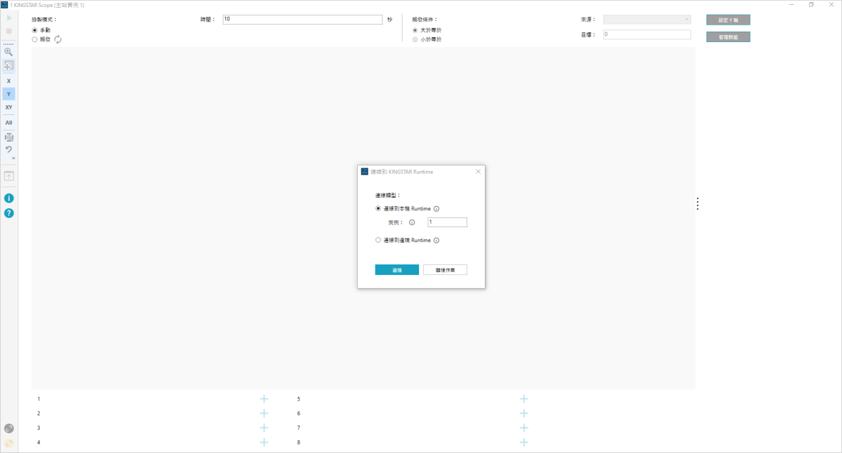The height and width of the screenshot is (453, 842).
Task: Add a variable to channel 8
Action: (524, 442)
